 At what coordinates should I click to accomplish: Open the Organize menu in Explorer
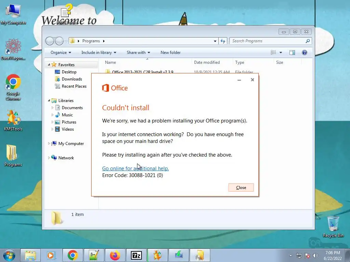tap(61, 53)
